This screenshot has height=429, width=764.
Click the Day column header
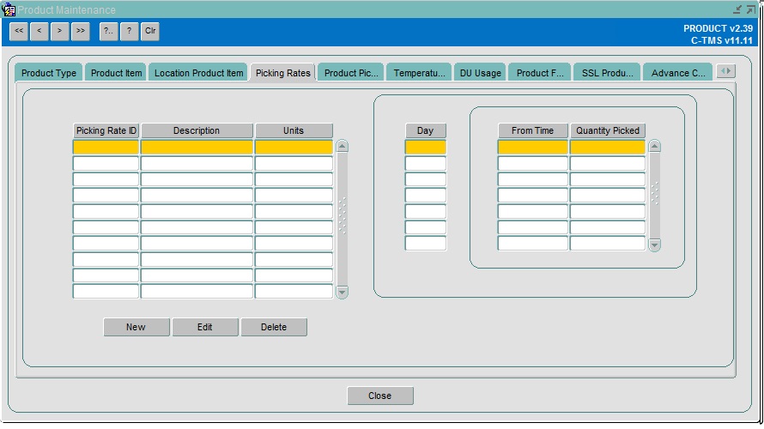pos(426,130)
